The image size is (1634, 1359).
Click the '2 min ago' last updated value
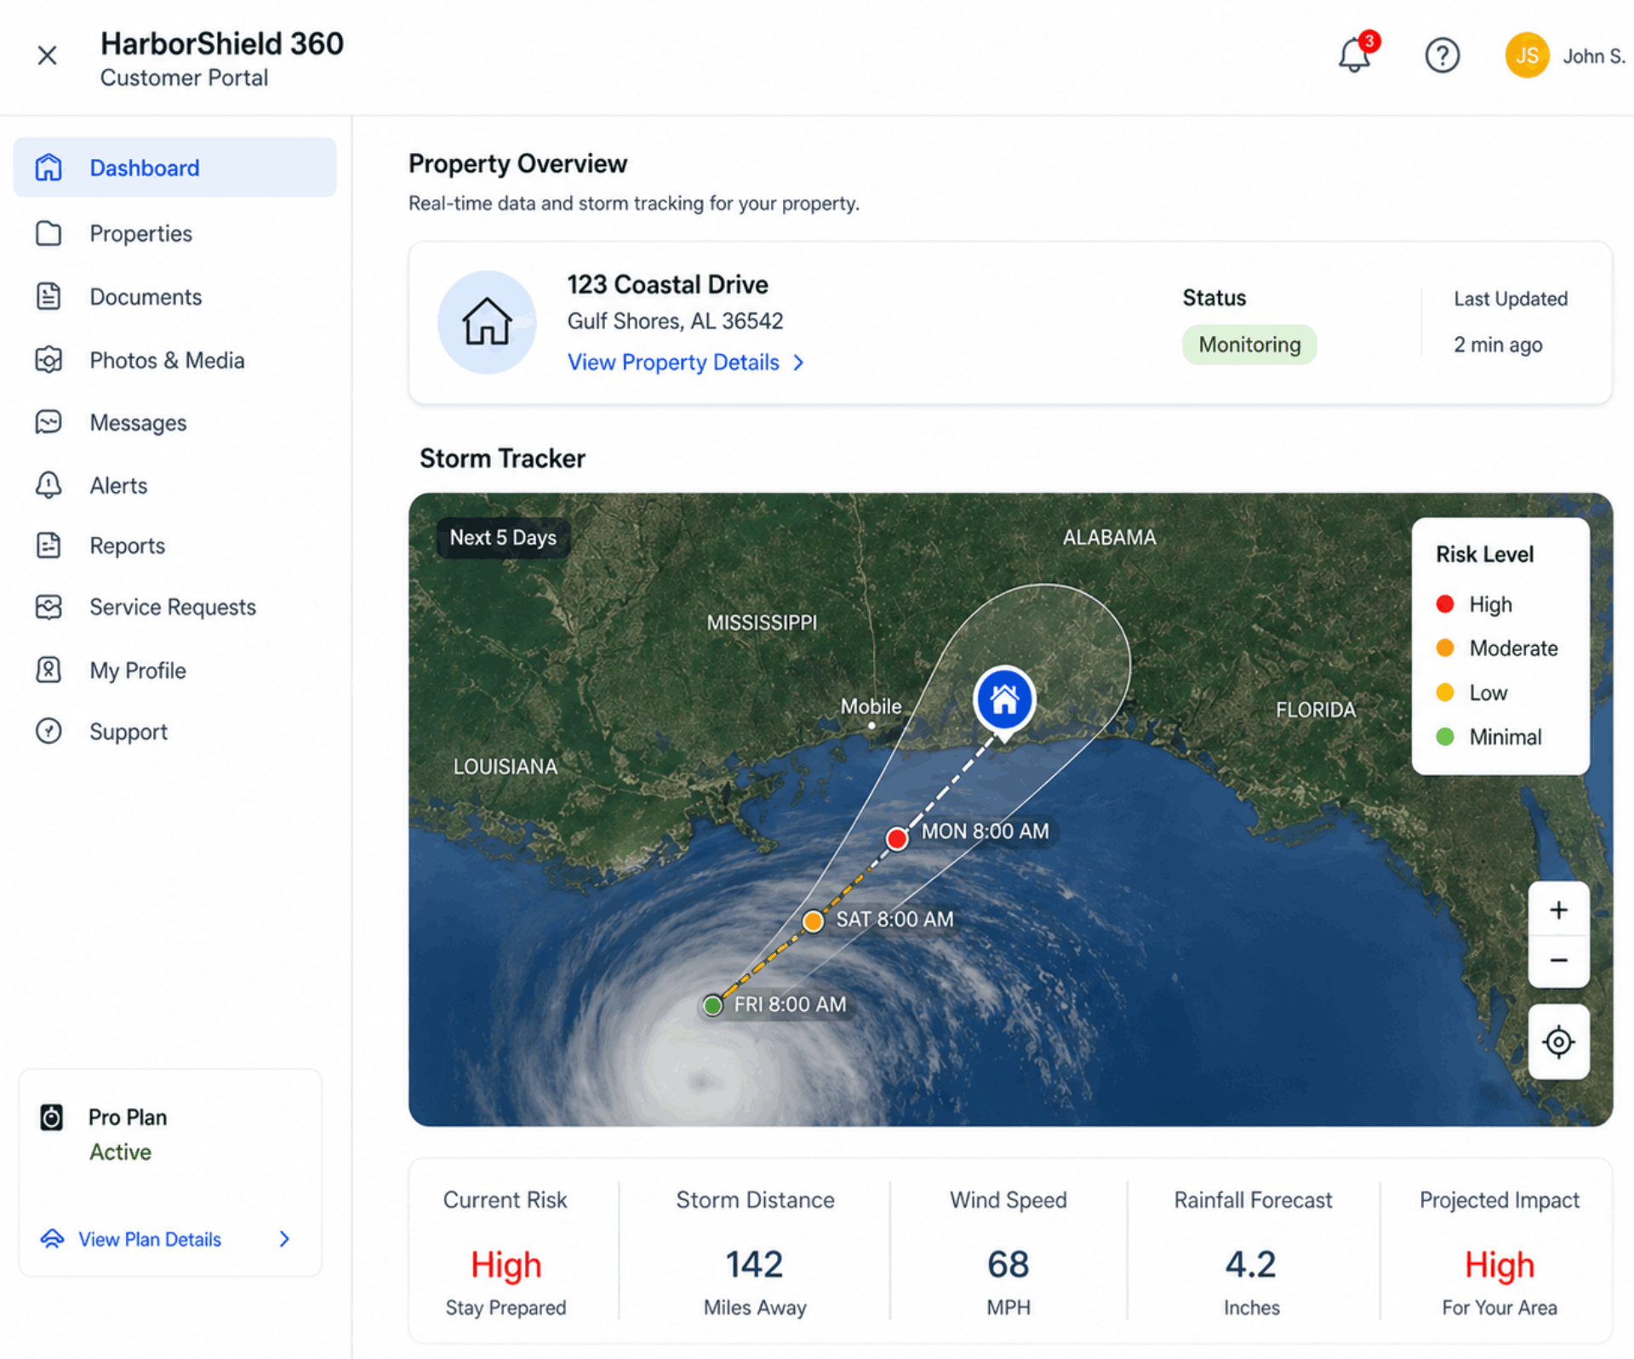click(x=1497, y=345)
